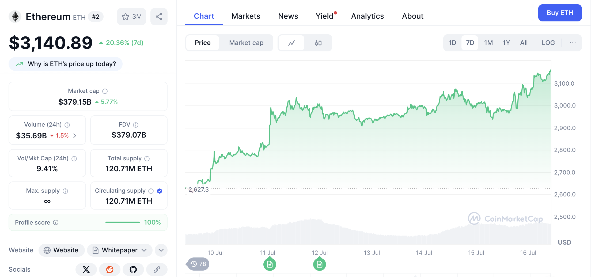
Task: Select the Price chart toggle
Action: (203, 43)
